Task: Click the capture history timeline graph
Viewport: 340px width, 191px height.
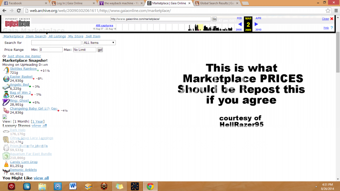Action: [x=211, y=28]
